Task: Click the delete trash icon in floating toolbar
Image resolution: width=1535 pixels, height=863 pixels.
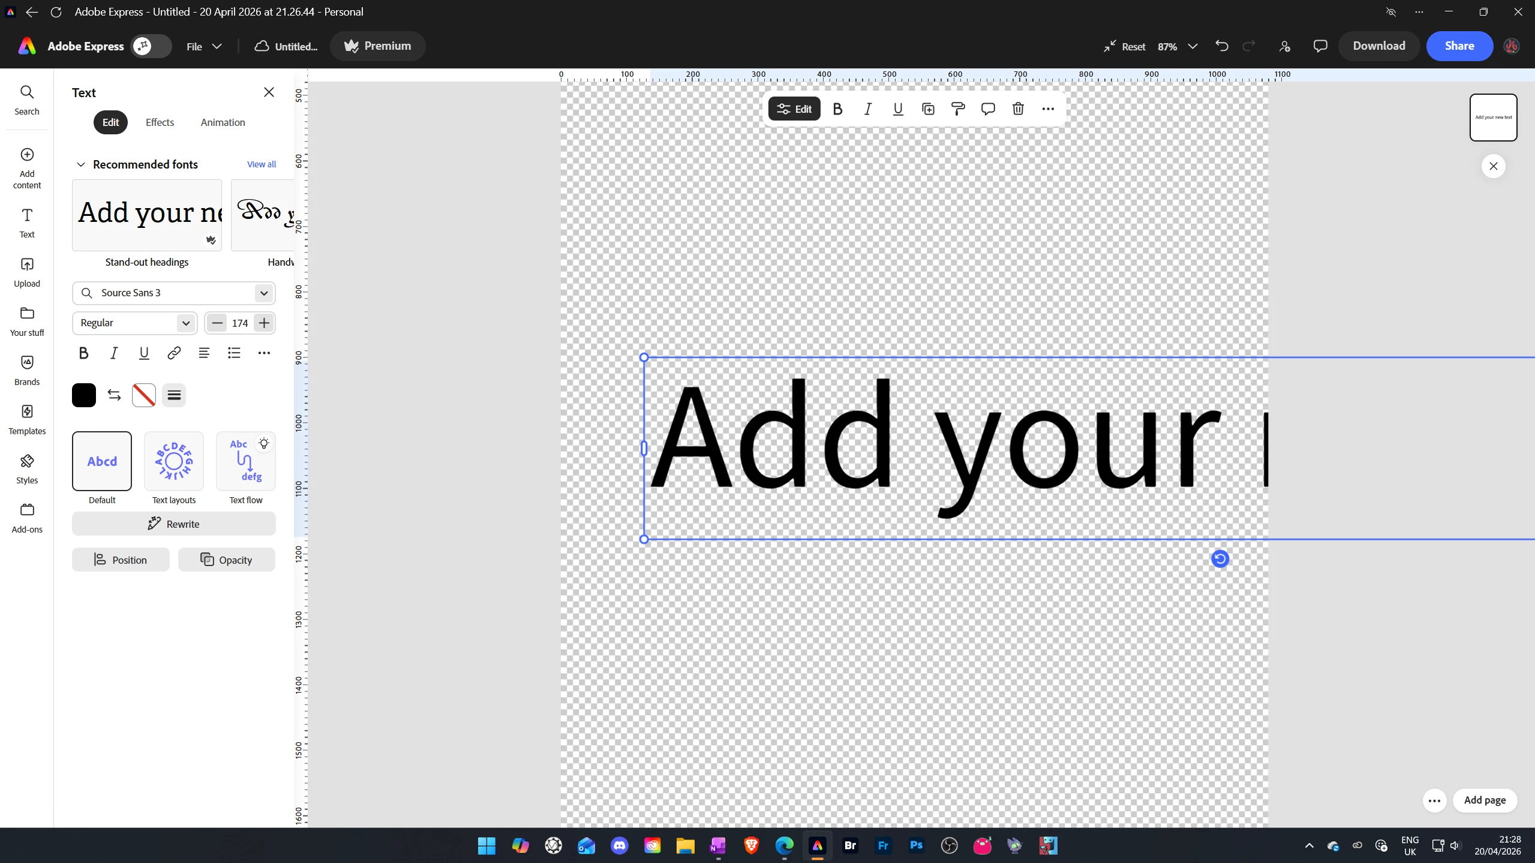Action: (x=1018, y=109)
